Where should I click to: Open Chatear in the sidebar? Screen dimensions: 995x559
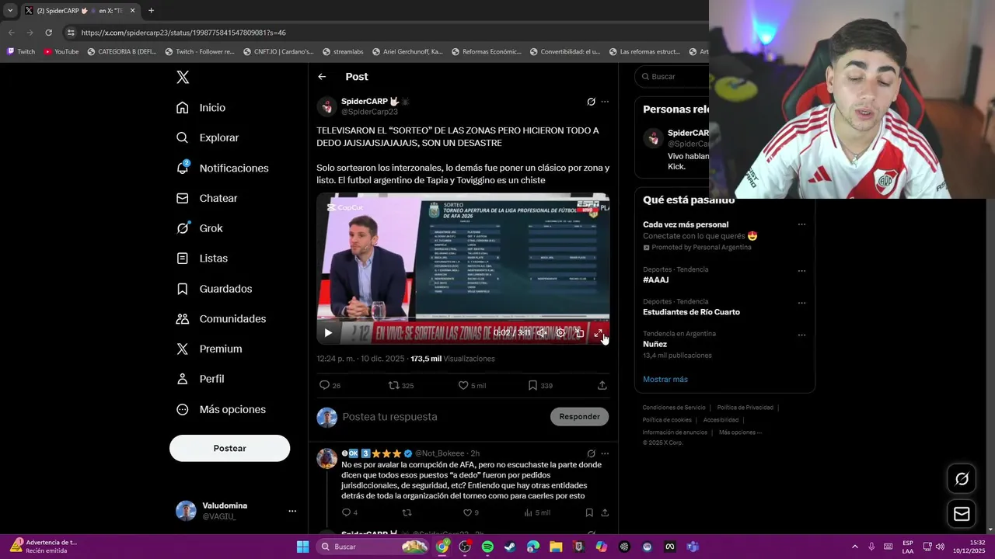point(207,198)
